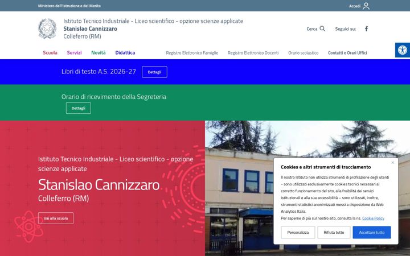Viewport: 410px width, 256px height.
Task: Click Accettare tutto in cookie dialog
Action: (x=371, y=232)
